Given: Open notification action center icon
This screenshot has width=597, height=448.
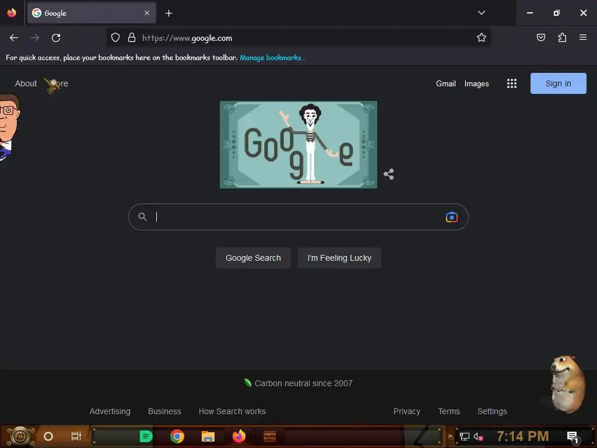Looking at the screenshot, I should [x=573, y=437].
